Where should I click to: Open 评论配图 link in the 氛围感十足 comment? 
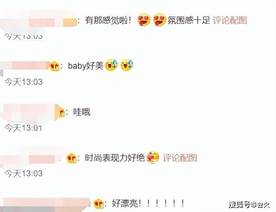coord(230,20)
